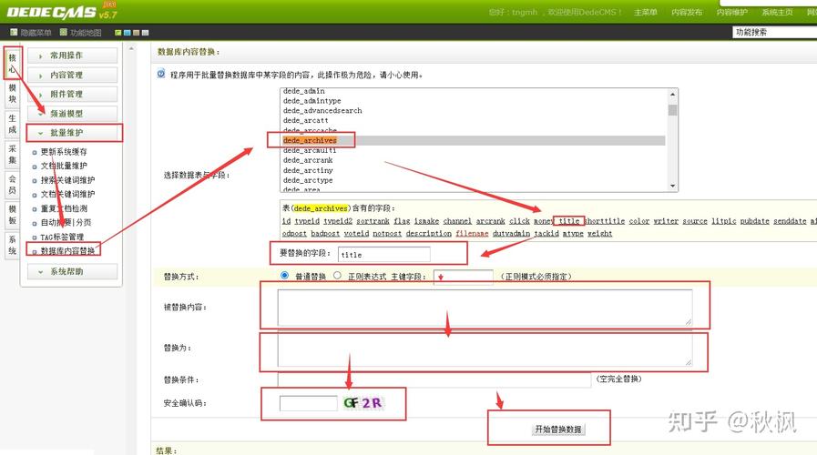Viewport: 817px width, 455px height.
Task: Switch to the 模板 sidebar tab
Action: click(x=12, y=215)
